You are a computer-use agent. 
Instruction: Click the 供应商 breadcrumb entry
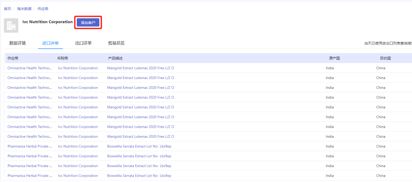pyautogui.click(x=43, y=9)
